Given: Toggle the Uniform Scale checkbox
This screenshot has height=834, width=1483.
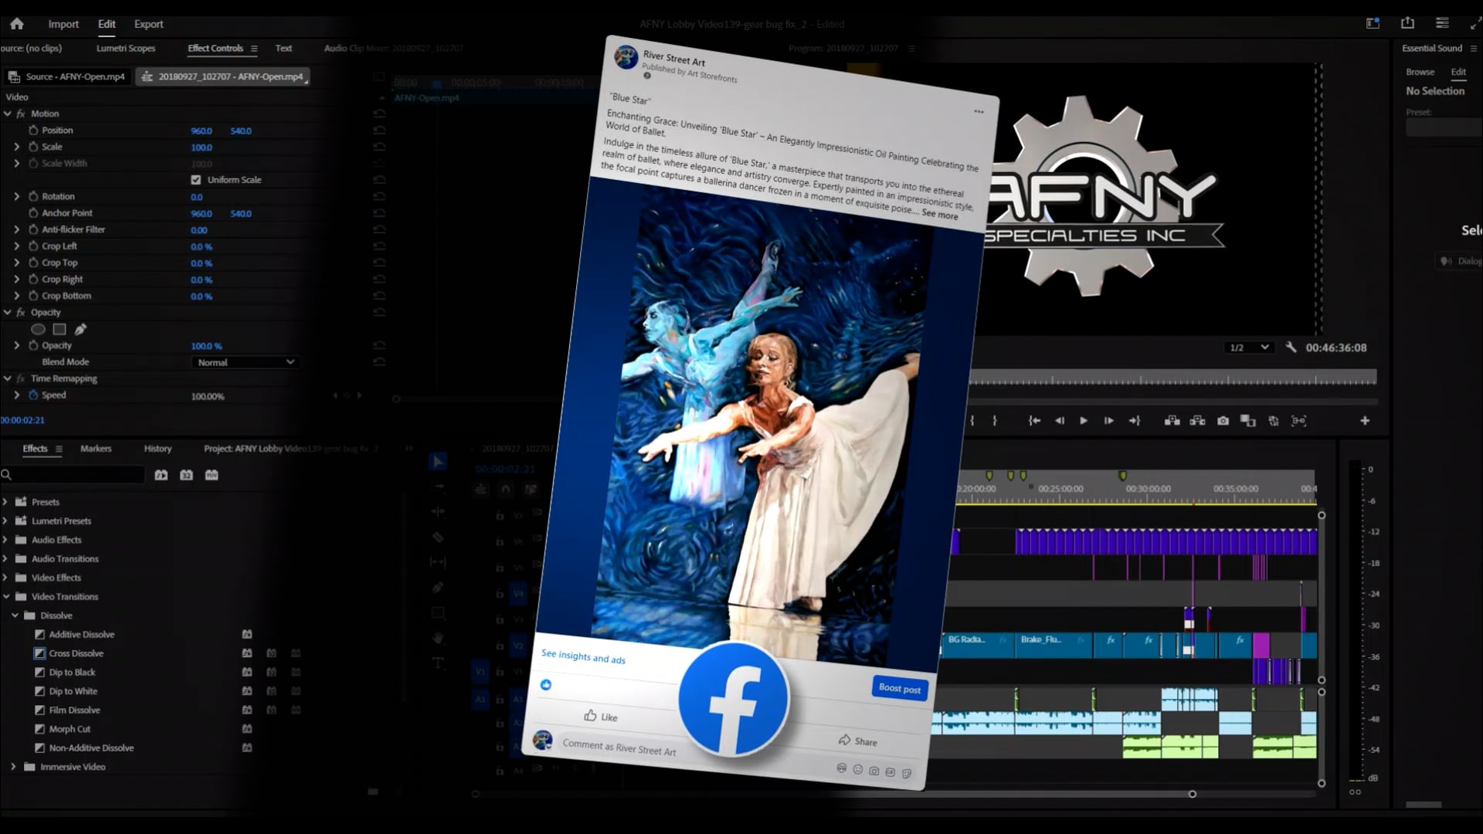Looking at the screenshot, I should [x=196, y=180].
